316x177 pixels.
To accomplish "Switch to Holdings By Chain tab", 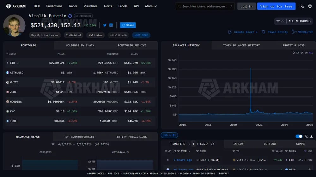I will click(x=80, y=45).
